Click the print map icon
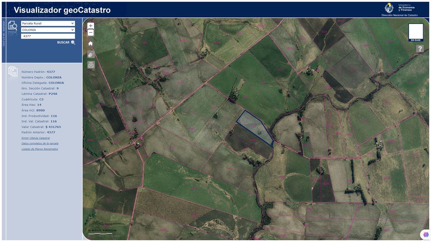 (91, 65)
